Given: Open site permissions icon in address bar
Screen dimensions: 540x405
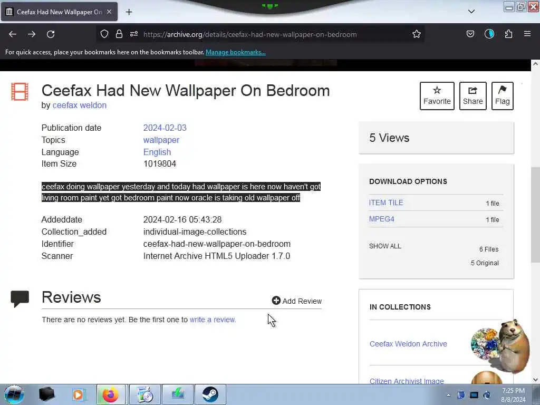Looking at the screenshot, I should point(134,34).
